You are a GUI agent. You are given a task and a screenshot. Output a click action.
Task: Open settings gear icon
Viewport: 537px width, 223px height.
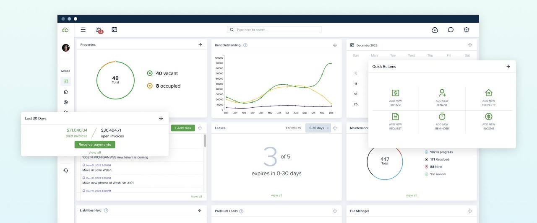pos(466,30)
